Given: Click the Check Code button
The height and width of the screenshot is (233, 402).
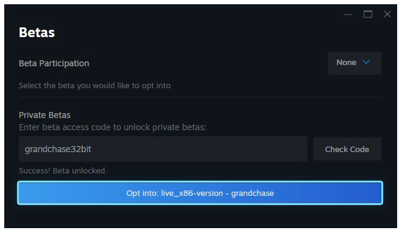Looking at the screenshot, I should pos(347,149).
